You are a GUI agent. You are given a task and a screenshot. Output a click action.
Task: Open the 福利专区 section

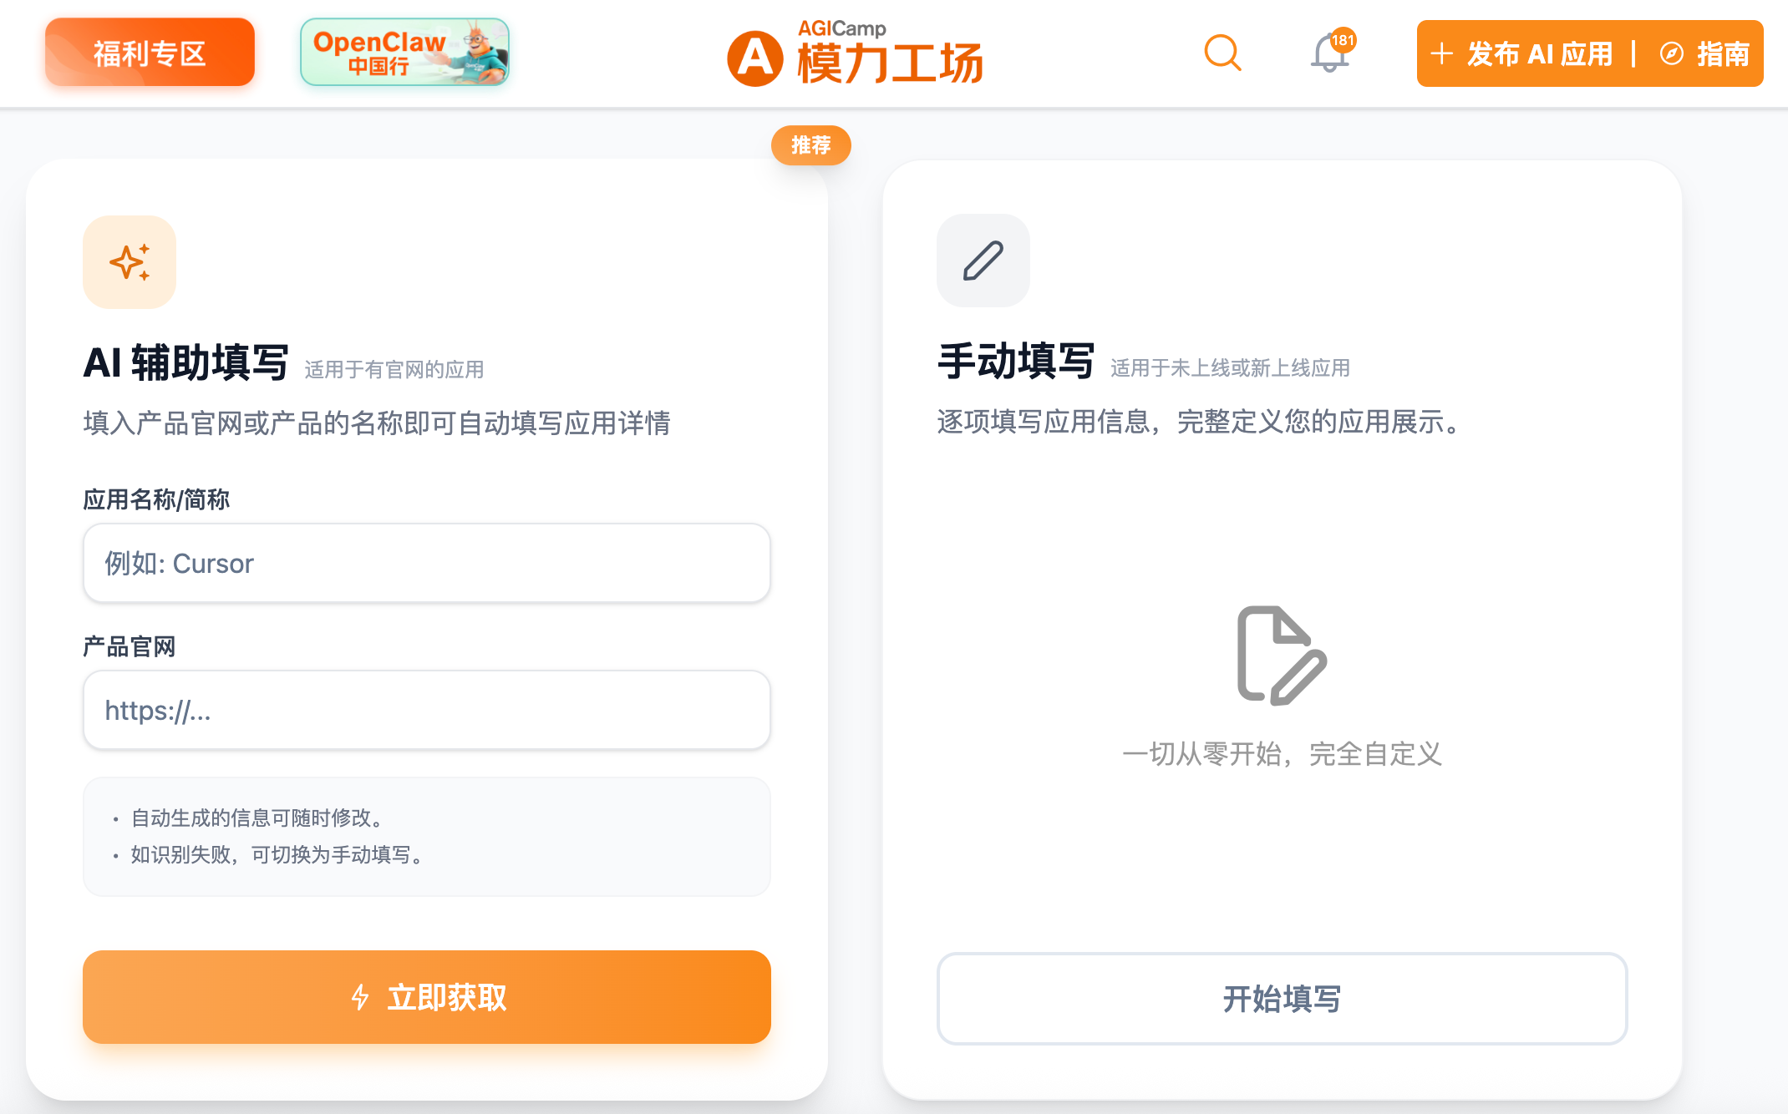click(x=150, y=53)
